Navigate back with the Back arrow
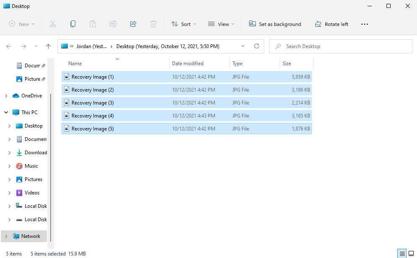 tap(9, 46)
